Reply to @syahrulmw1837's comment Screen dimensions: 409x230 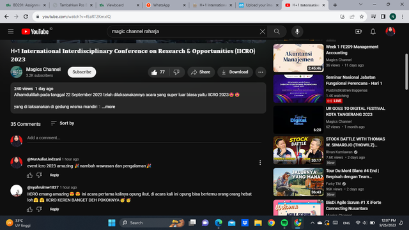pos(54,210)
